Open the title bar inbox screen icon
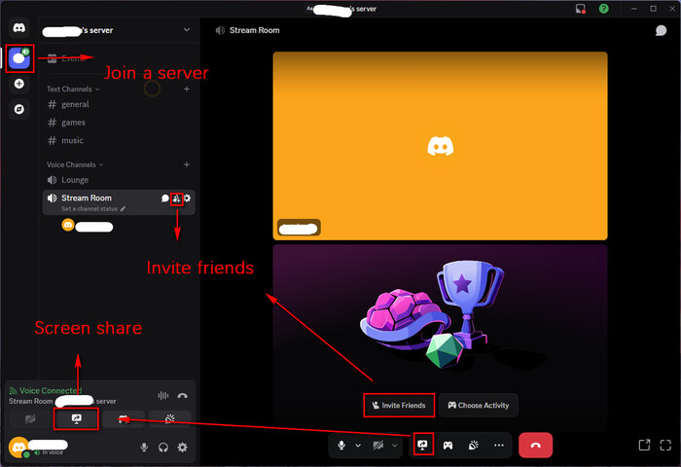 [x=580, y=9]
